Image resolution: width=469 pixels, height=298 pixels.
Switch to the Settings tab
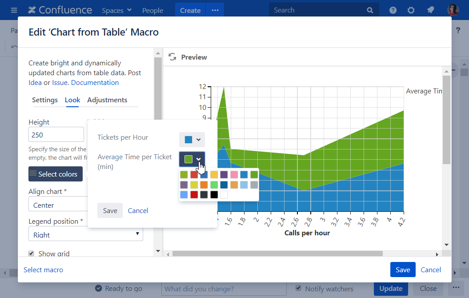tap(44, 100)
